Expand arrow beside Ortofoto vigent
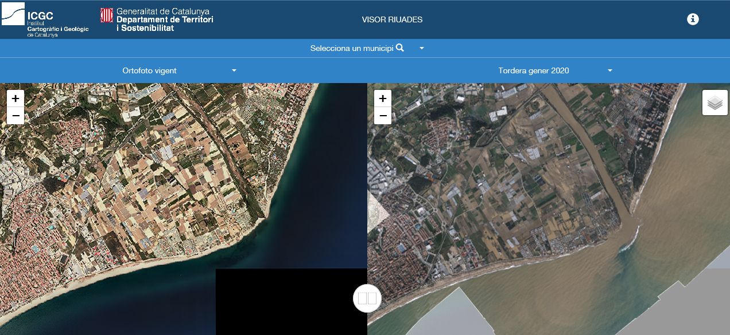730x335 pixels. (x=234, y=70)
